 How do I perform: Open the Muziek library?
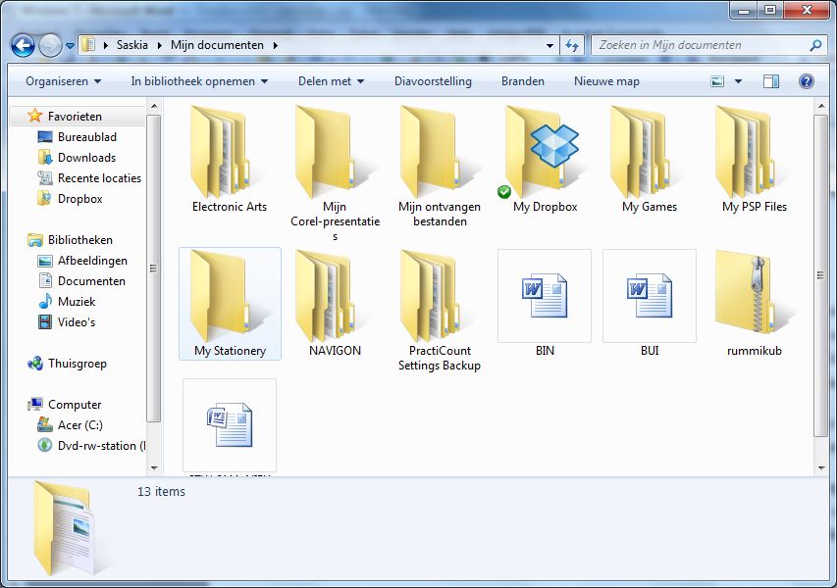[67, 302]
